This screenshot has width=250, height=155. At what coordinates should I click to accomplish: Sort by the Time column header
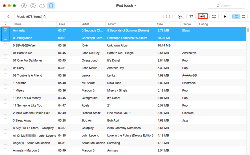tap(68, 24)
